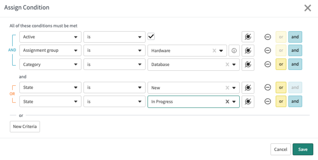Open the State field dropdown in the In Progress row
This screenshot has width=318, height=160.
[x=50, y=102]
